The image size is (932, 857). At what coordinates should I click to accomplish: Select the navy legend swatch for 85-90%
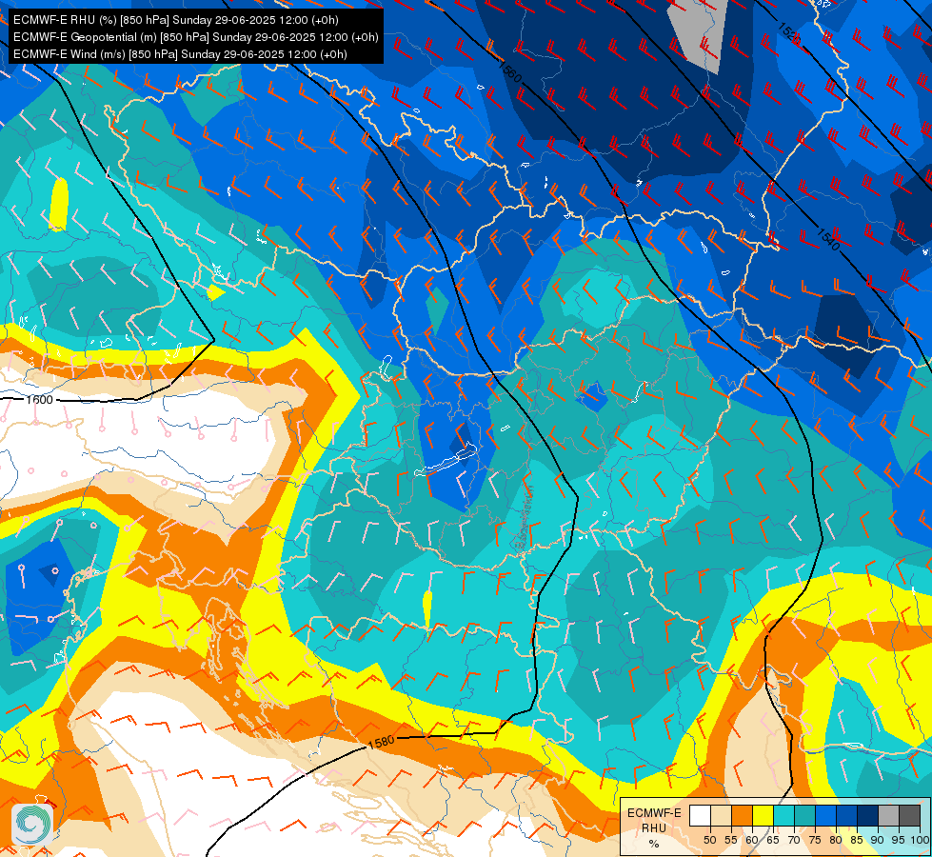[x=868, y=815]
